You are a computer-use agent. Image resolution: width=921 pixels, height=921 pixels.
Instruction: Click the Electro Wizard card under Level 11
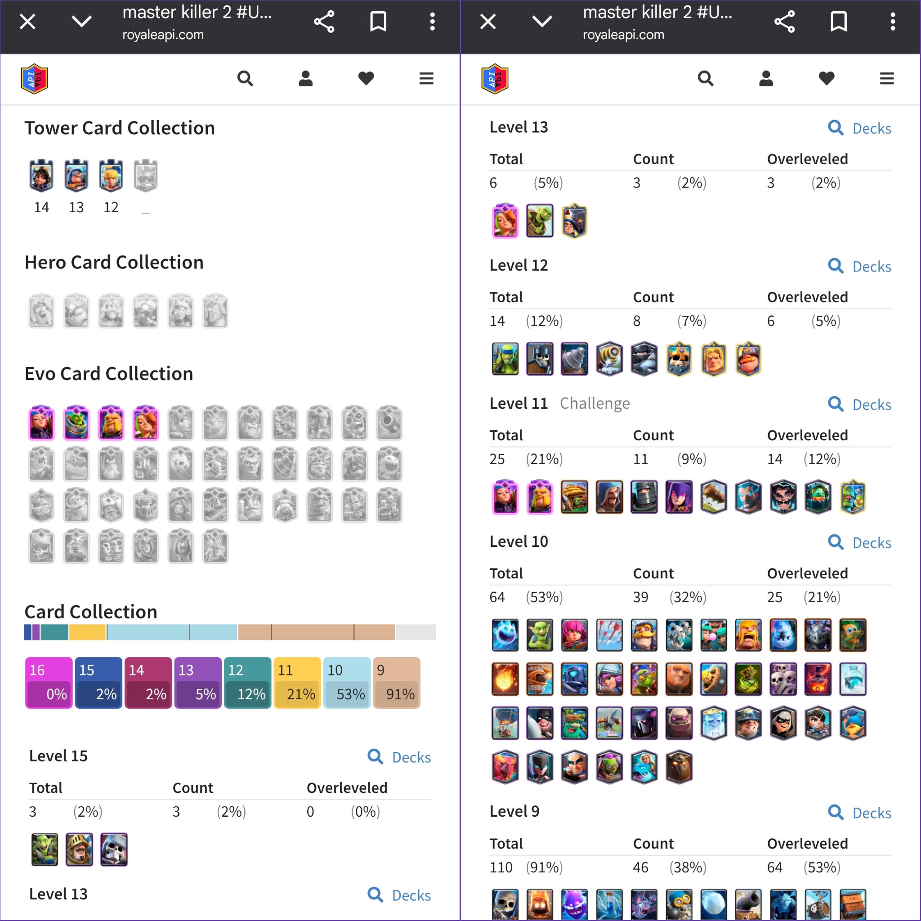pos(783,497)
